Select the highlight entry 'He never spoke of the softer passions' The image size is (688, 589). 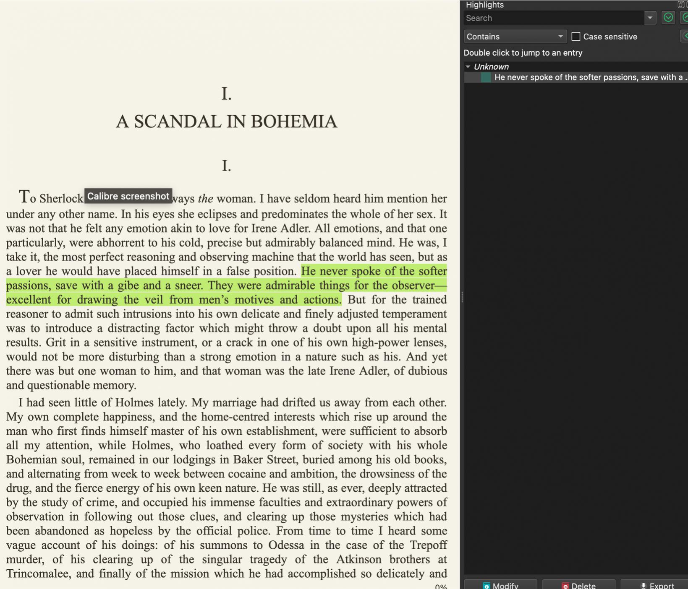tap(576, 77)
